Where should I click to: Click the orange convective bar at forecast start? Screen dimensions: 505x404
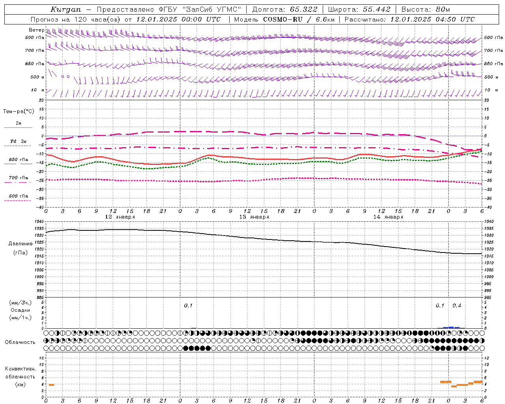coord(51,385)
